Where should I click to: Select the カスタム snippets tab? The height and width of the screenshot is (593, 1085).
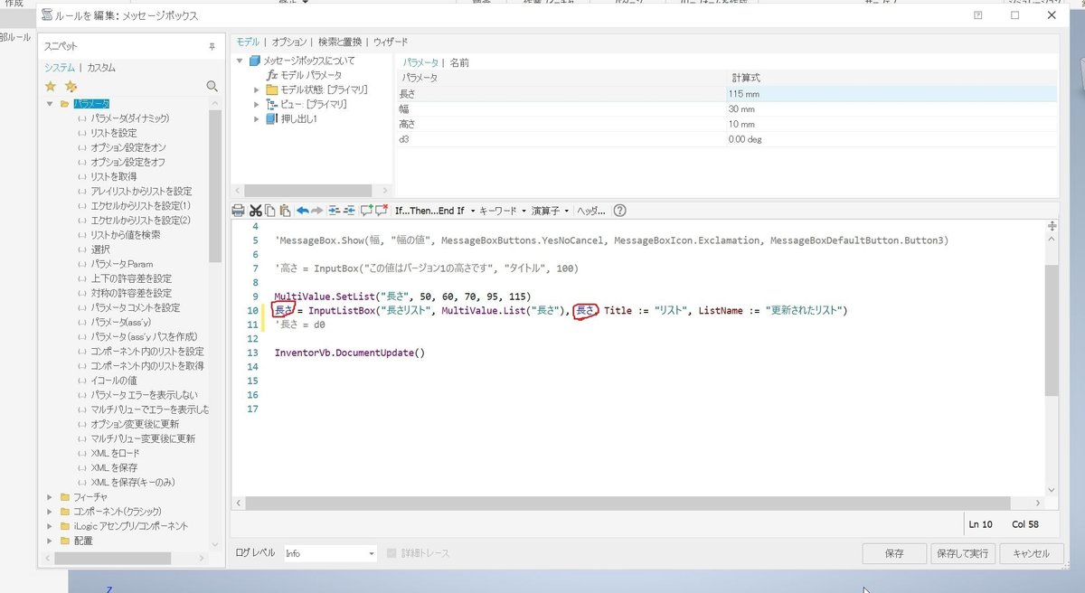click(x=101, y=68)
